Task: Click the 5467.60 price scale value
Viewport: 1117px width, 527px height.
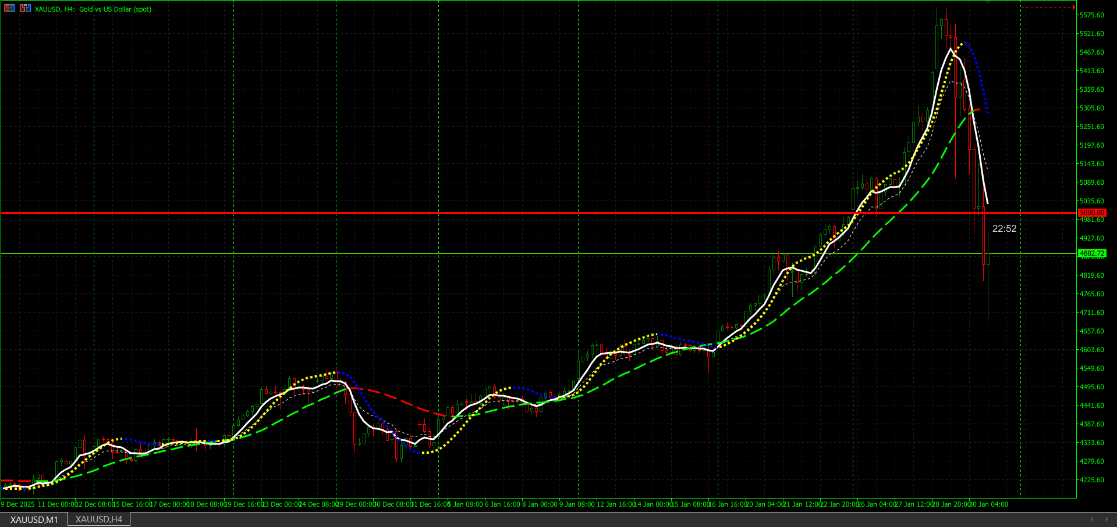Action: [1091, 52]
